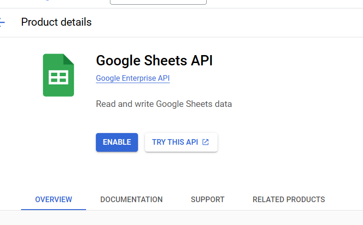Screen dimensions: 363x225
Task: Click the search field at the top
Action: [159, 2]
